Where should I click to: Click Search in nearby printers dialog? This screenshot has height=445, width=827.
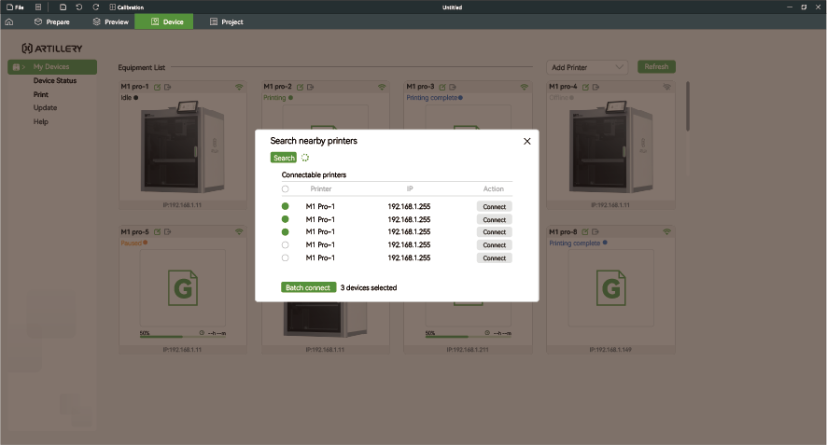coord(284,158)
